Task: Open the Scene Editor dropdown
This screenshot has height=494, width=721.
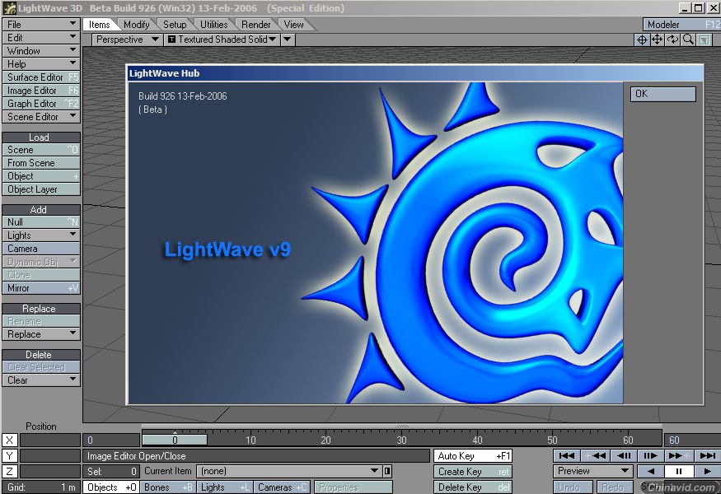Action: click(41, 117)
